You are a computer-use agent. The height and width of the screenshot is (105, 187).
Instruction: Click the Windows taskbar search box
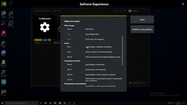(x=22, y=103)
